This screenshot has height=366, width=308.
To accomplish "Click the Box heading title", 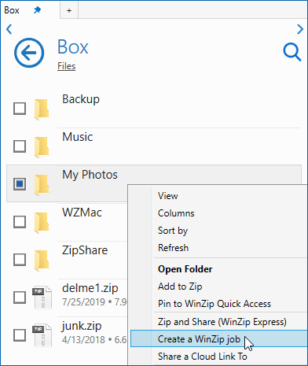I will click(73, 47).
